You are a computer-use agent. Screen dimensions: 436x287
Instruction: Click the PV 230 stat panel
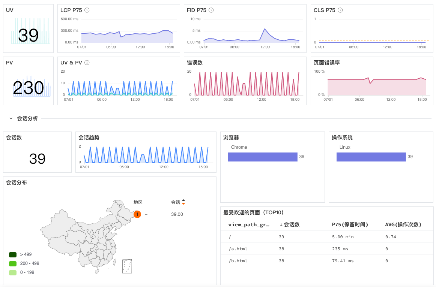29,81
